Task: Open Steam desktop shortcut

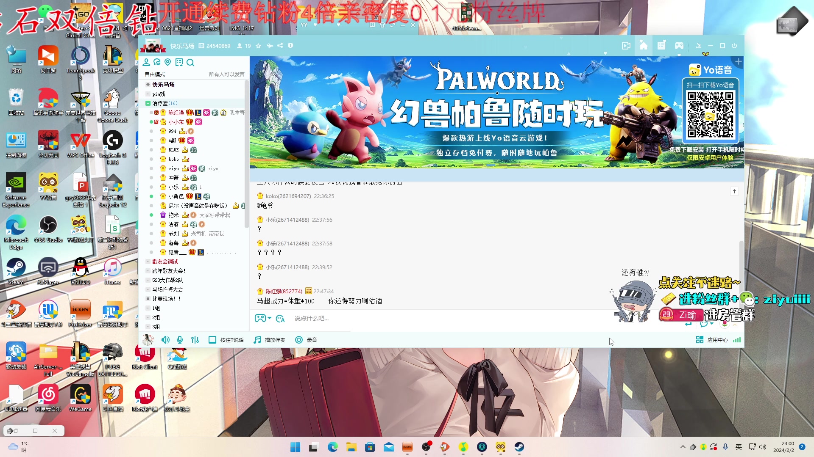Action: pos(16,271)
